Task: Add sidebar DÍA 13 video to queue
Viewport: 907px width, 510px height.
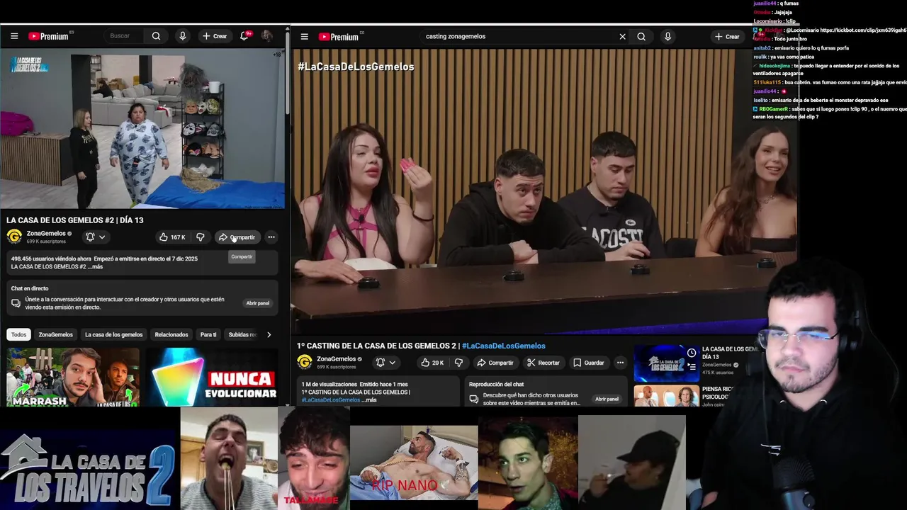Action: pyautogui.click(x=692, y=368)
